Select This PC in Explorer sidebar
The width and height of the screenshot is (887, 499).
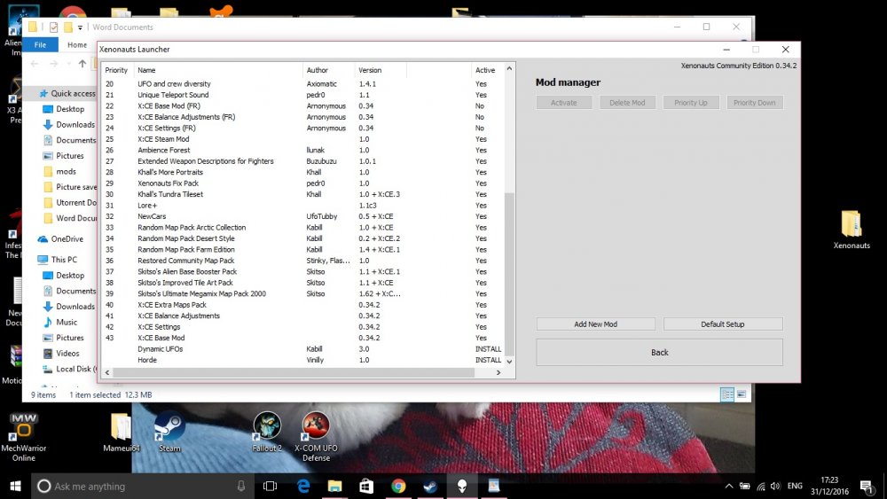point(57,260)
